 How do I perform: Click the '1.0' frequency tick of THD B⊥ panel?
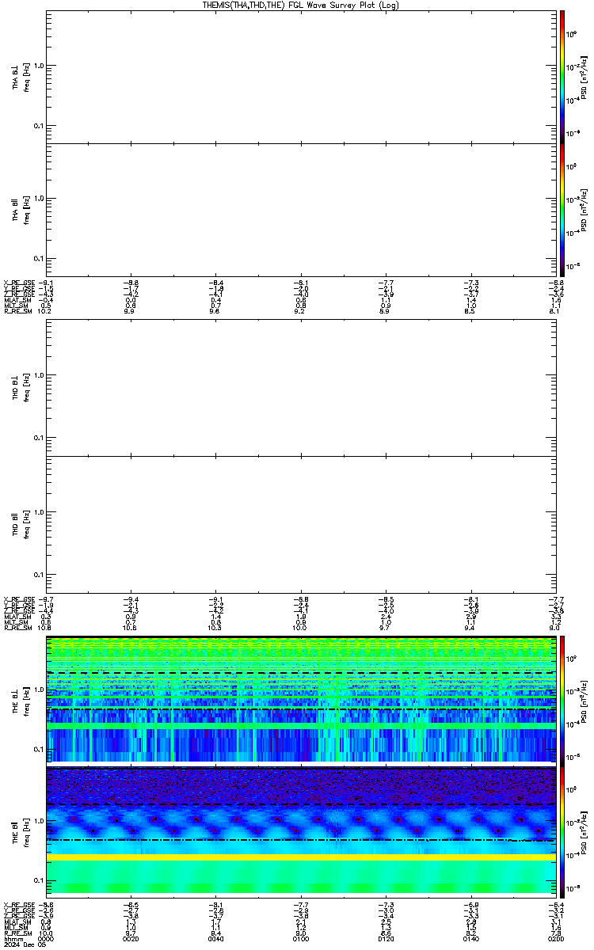[38, 375]
